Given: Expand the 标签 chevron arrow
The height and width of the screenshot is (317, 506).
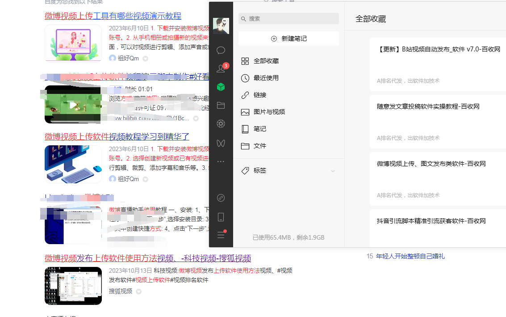Looking at the screenshot, I should [333, 171].
